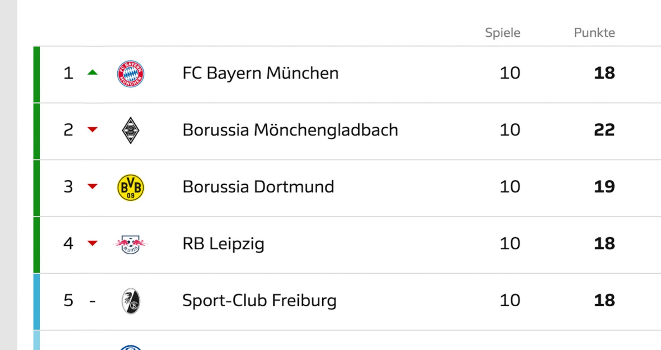Click the BVB 09 yellow logo
The width and height of the screenshot is (661, 350).
point(131,187)
